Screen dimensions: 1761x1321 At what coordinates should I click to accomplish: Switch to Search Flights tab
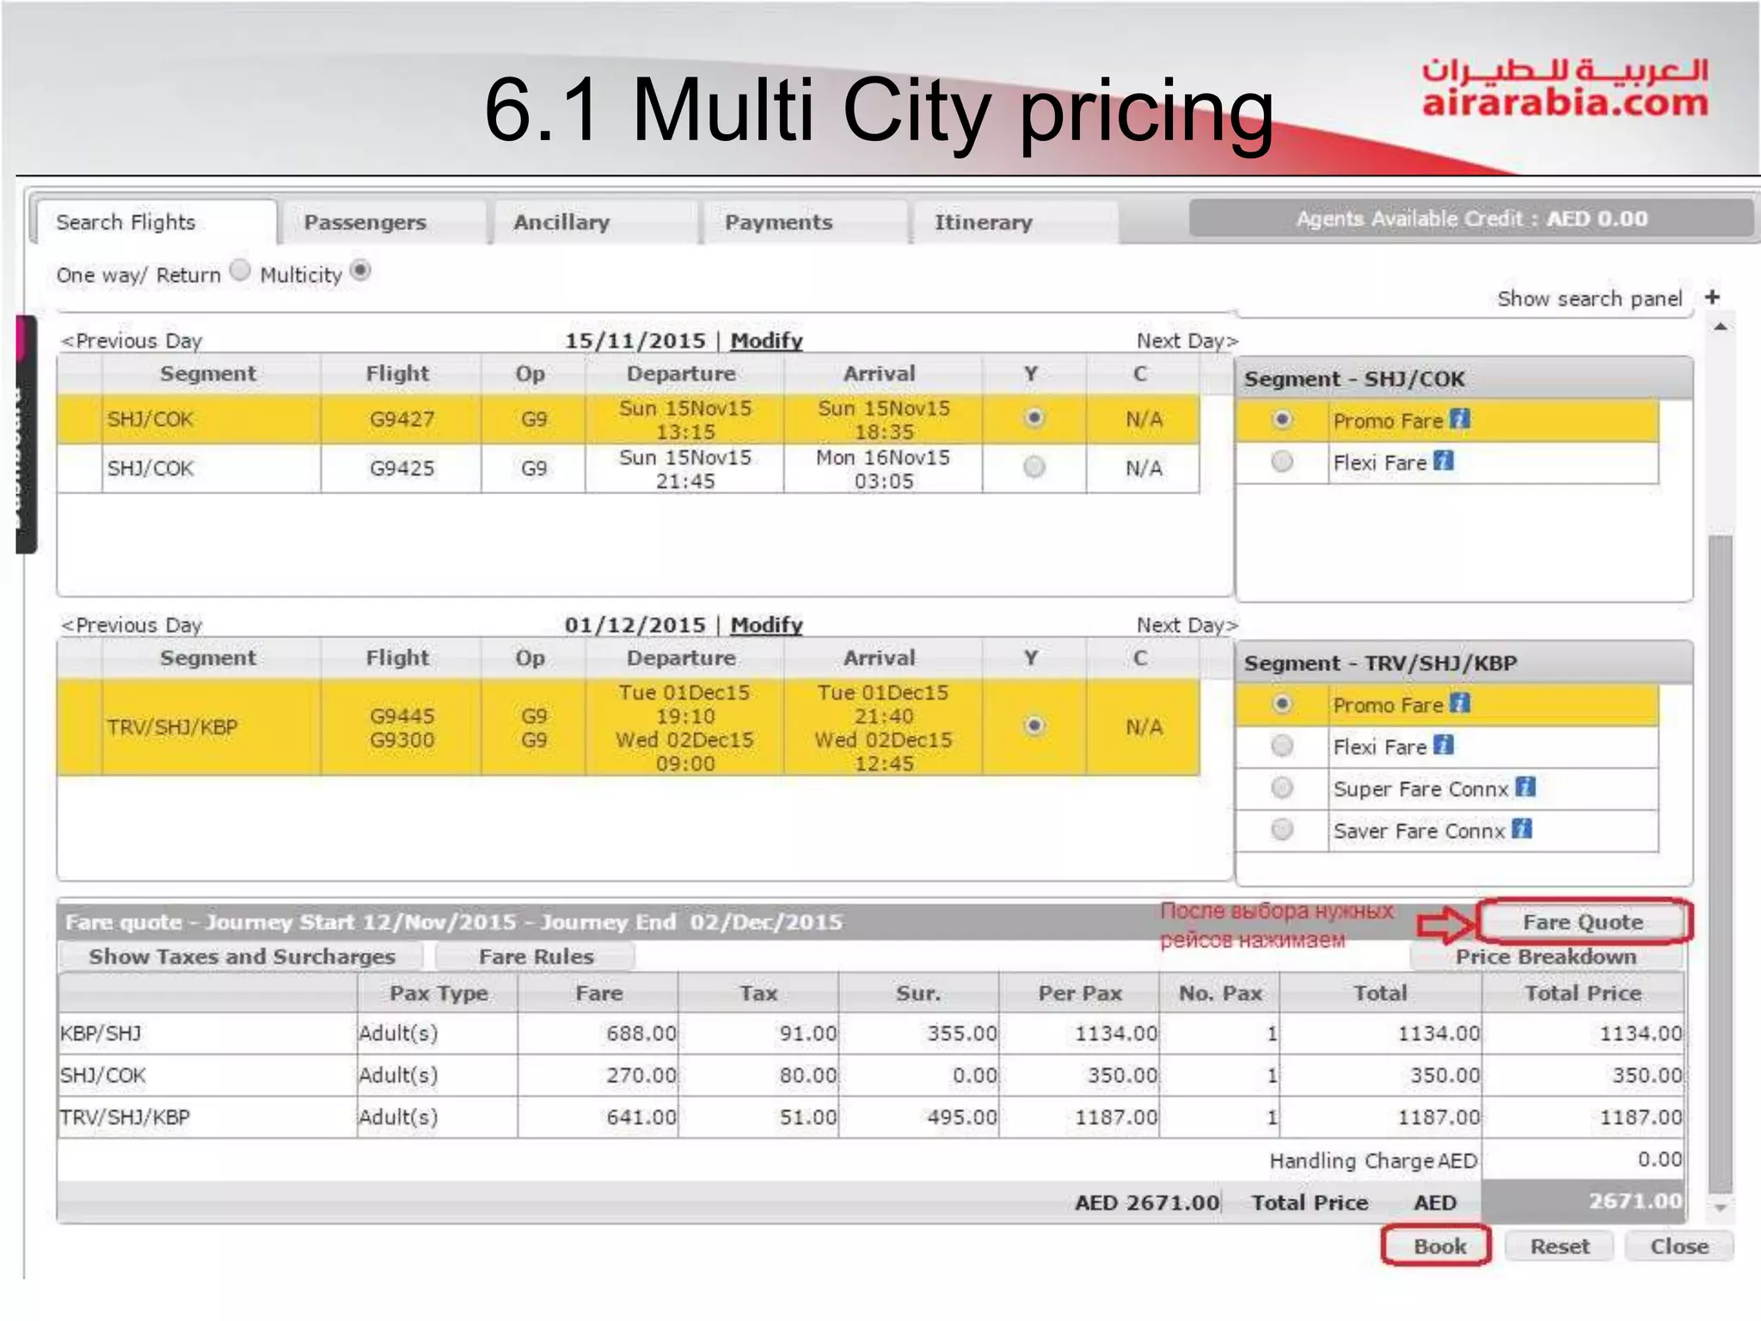coord(156,223)
